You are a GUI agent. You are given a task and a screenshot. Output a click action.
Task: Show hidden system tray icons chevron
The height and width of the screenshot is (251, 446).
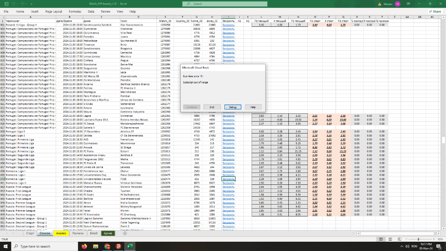point(402,247)
